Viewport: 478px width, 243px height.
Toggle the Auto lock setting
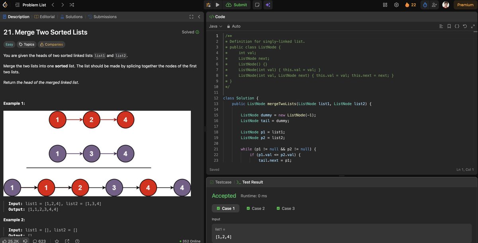tap(234, 26)
